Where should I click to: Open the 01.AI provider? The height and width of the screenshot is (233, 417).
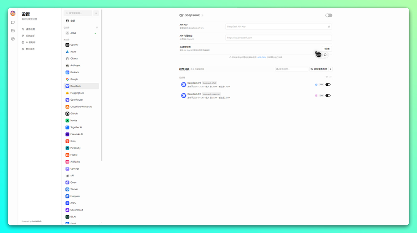click(81, 217)
